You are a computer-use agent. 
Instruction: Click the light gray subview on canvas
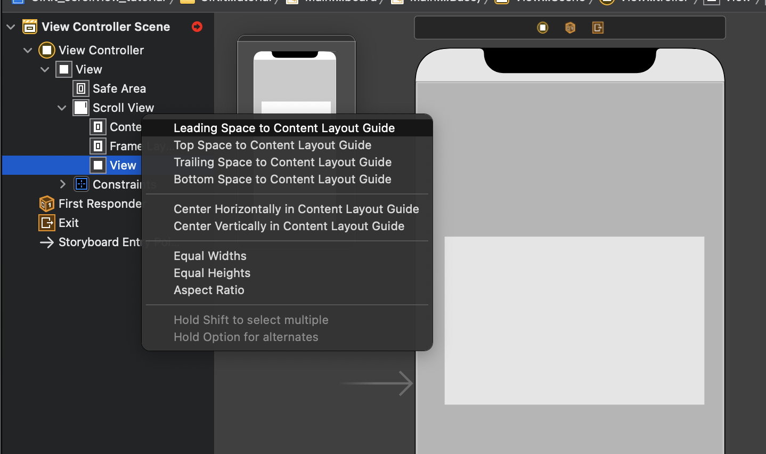point(574,320)
